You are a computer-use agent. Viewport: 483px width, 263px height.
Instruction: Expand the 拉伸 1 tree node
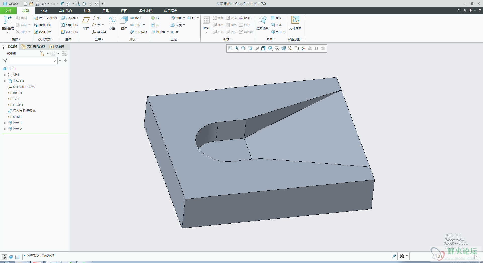pyautogui.click(x=5, y=123)
